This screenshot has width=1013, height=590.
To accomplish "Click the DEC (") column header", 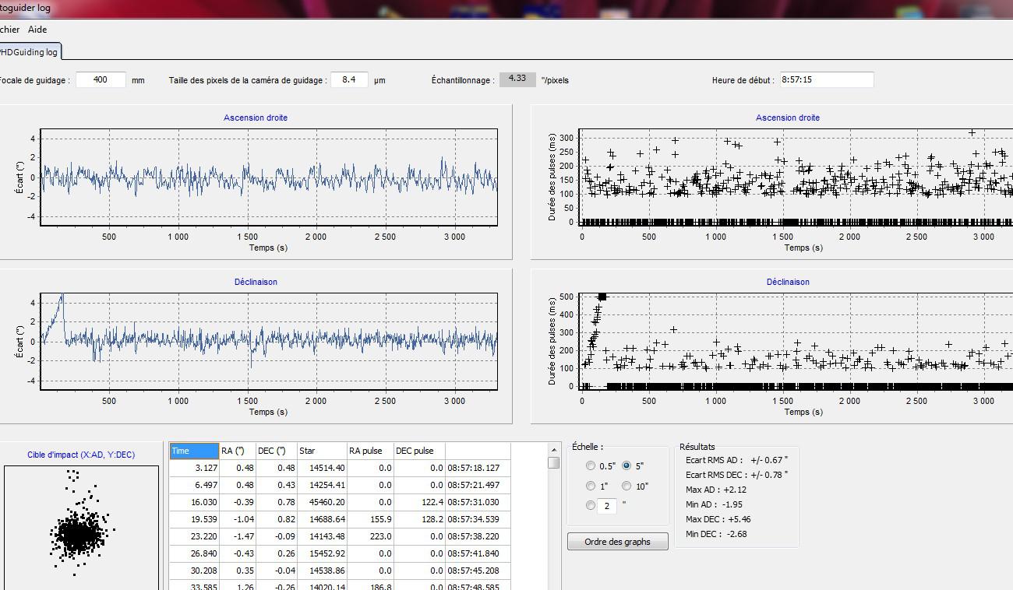I will click(x=276, y=451).
